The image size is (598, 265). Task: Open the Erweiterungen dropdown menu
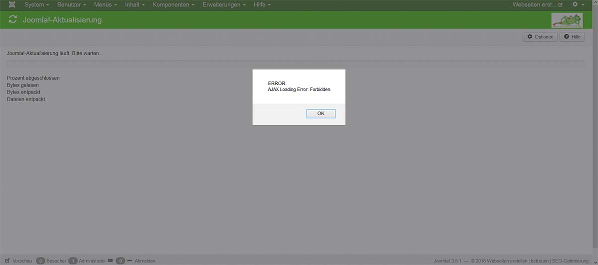(224, 4)
